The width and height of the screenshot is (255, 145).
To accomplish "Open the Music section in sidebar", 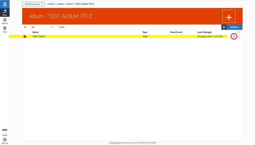I will 5,13.
